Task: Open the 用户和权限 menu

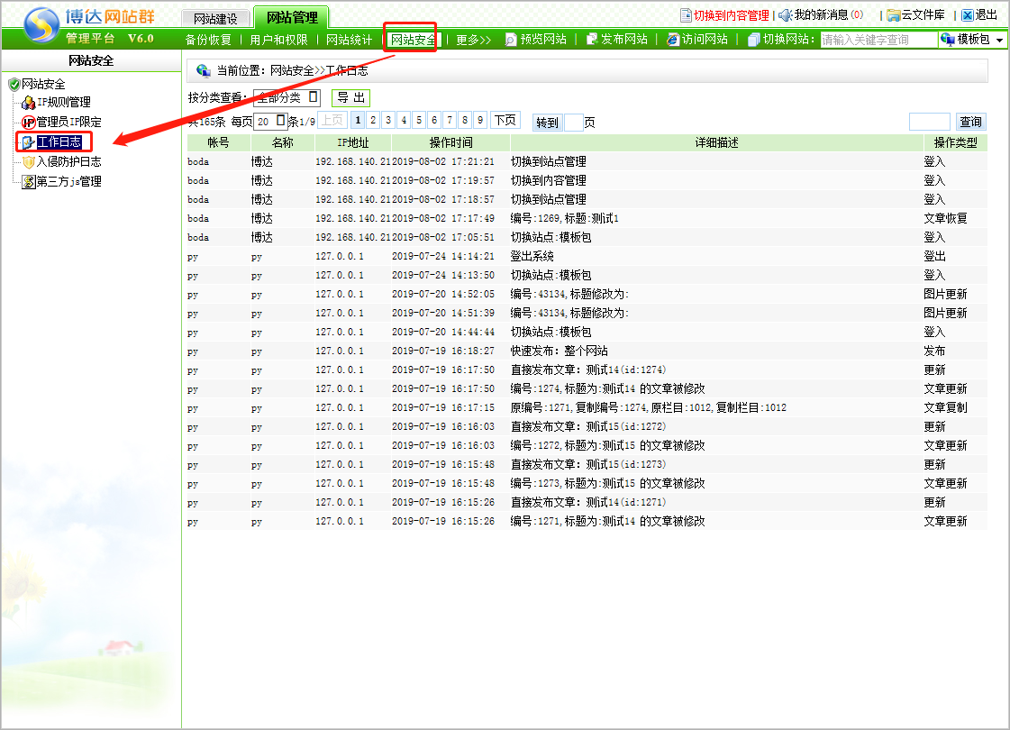Action: pyautogui.click(x=278, y=40)
